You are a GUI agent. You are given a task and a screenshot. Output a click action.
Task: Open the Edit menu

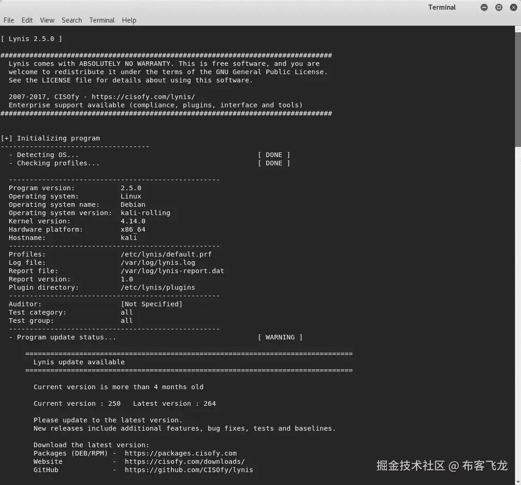point(27,20)
